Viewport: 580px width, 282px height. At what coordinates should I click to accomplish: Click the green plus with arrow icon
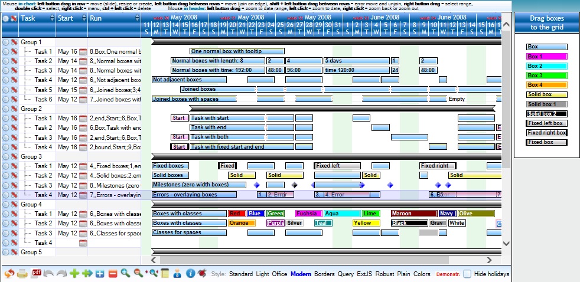(x=87, y=274)
